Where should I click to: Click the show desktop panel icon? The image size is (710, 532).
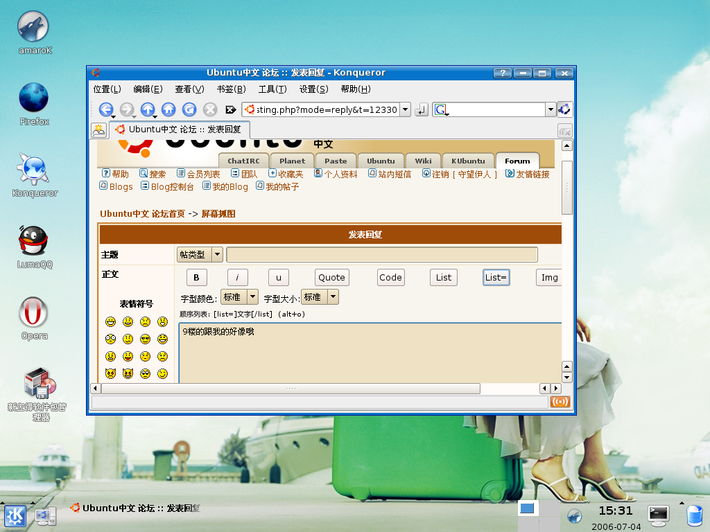(x=45, y=517)
